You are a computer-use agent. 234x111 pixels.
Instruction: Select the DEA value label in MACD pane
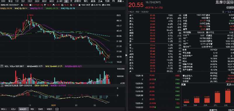click(41, 85)
